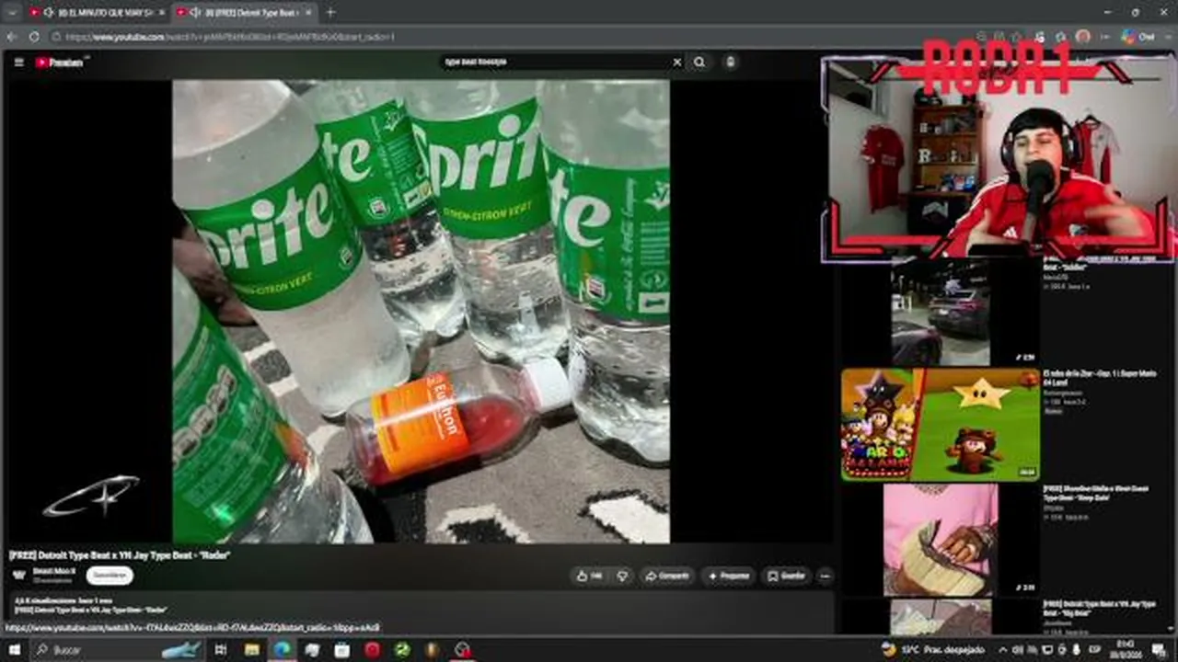1178x662 pixels.
Task: Open the taskbar clock and date
Action: (1126, 650)
